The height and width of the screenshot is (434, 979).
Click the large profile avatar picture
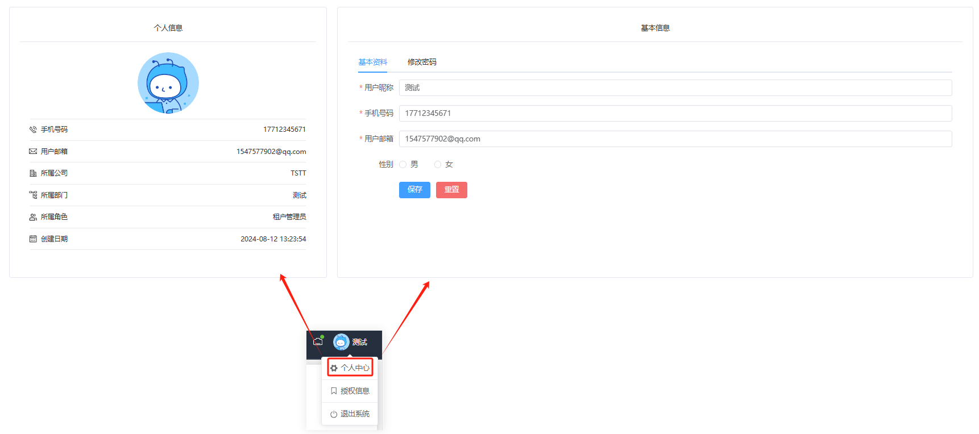point(168,83)
